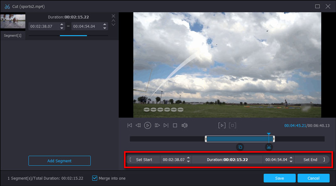Move Segment[1] down with the chevron down arrow
Screen dimensions: 336x186
[x=113, y=25]
